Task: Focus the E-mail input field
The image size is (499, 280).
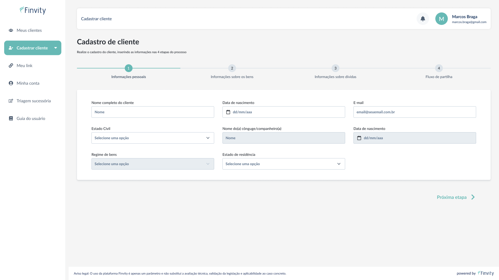Action: pyautogui.click(x=415, y=112)
